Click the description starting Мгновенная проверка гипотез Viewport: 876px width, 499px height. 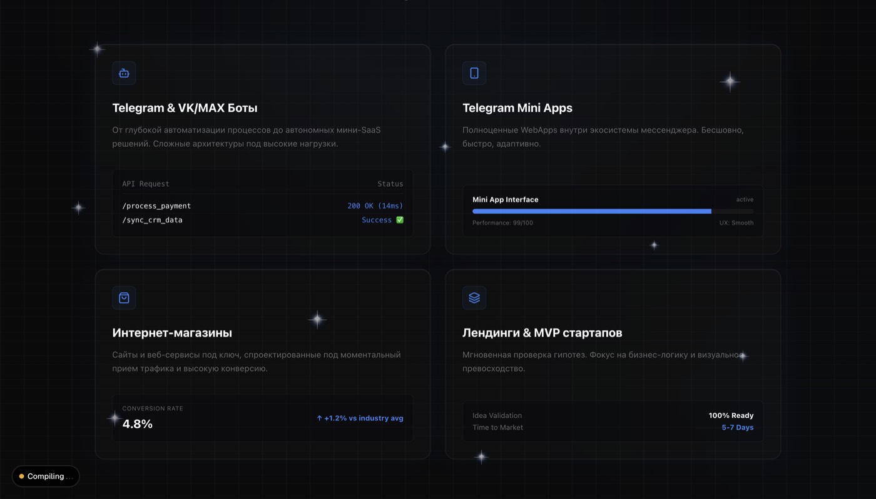pyautogui.click(x=603, y=362)
